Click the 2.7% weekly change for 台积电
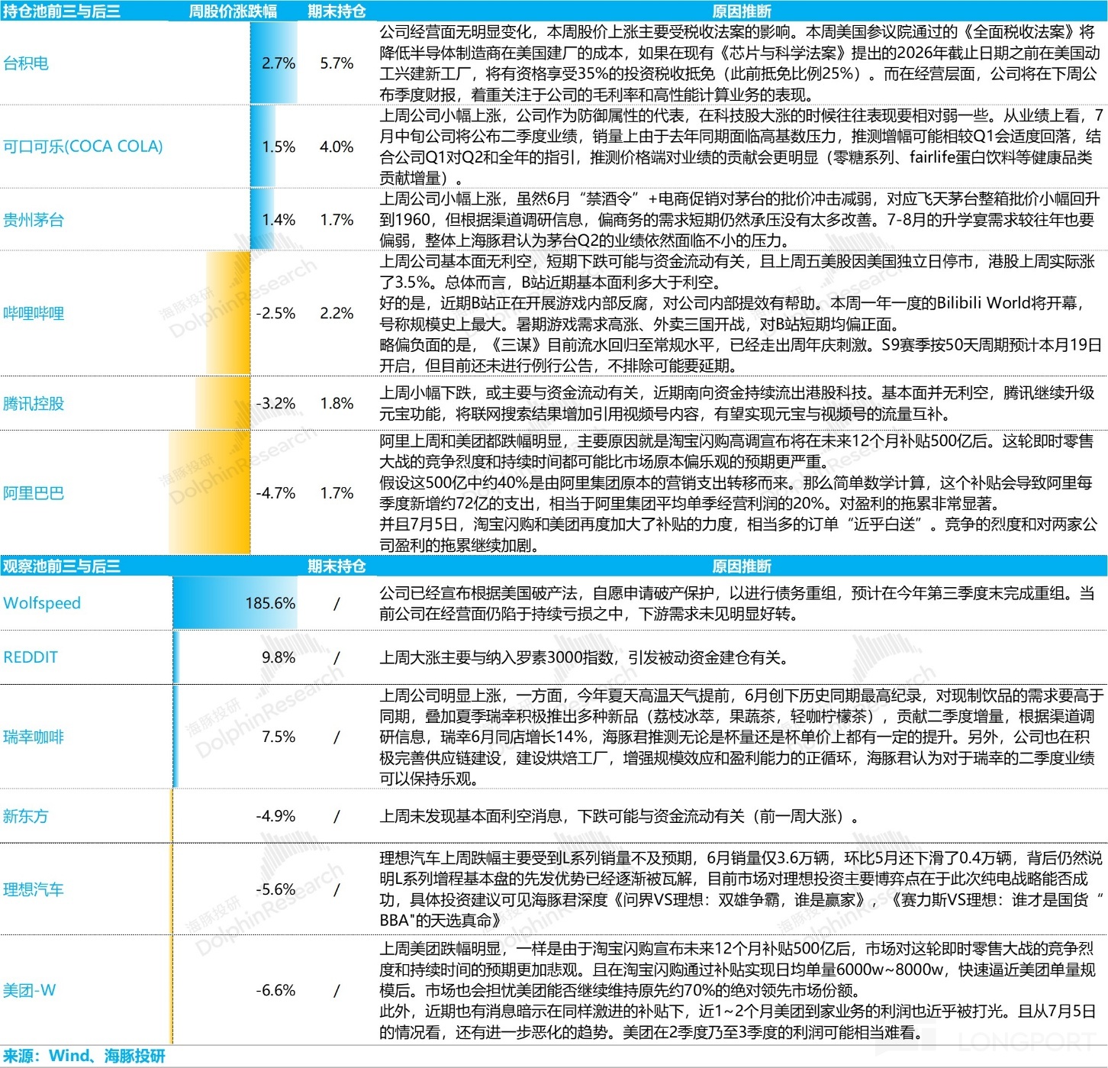 [279, 63]
